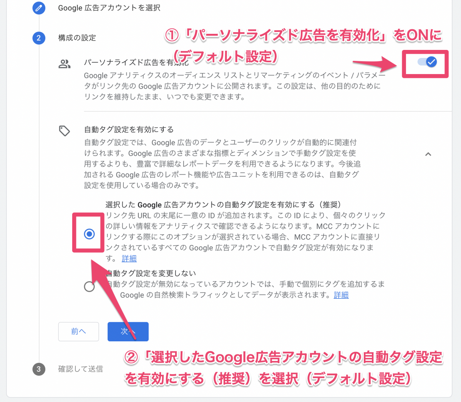Select the 自動タグ設定を有効にする radio button
Viewport: 461px width, 402px height.
(x=89, y=233)
